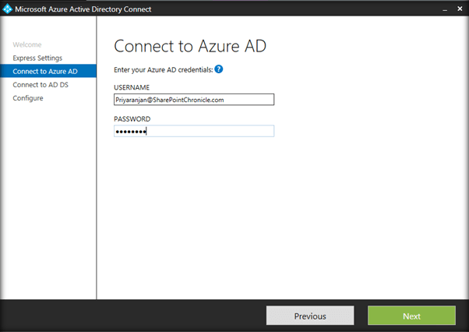Open the Express Settings step
Image resolution: width=469 pixels, height=332 pixels.
tap(37, 58)
